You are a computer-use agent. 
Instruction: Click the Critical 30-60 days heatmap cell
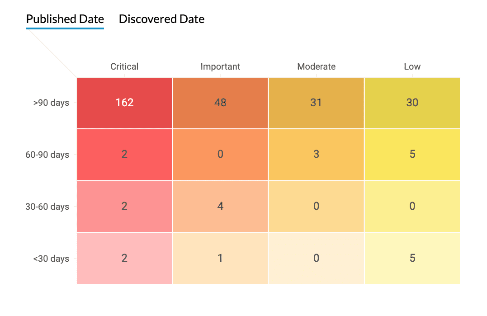pyautogui.click(x=124, y=207)
